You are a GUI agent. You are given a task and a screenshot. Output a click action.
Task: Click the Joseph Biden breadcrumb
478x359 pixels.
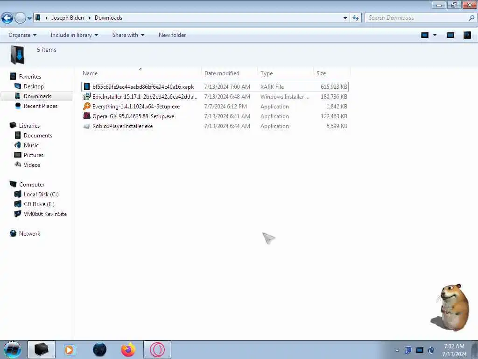68,18
